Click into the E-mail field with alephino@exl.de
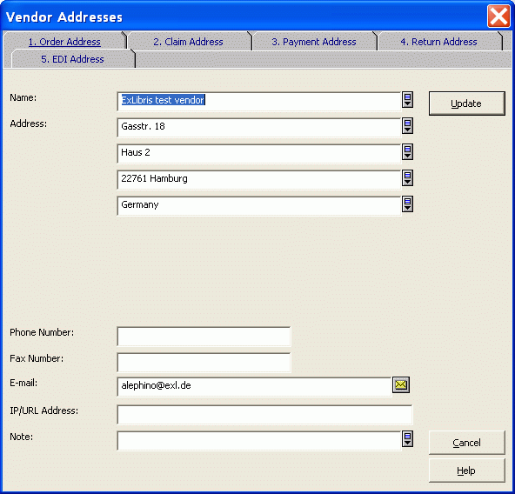Screen dimensions: 515x494 point(254,387)
